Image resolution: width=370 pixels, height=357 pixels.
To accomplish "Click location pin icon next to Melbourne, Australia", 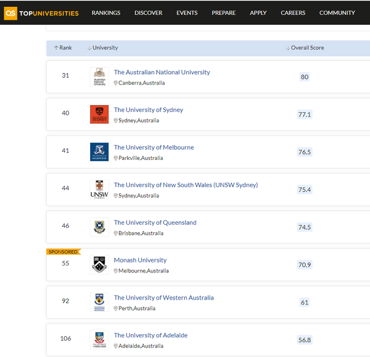I will point(116,271).
